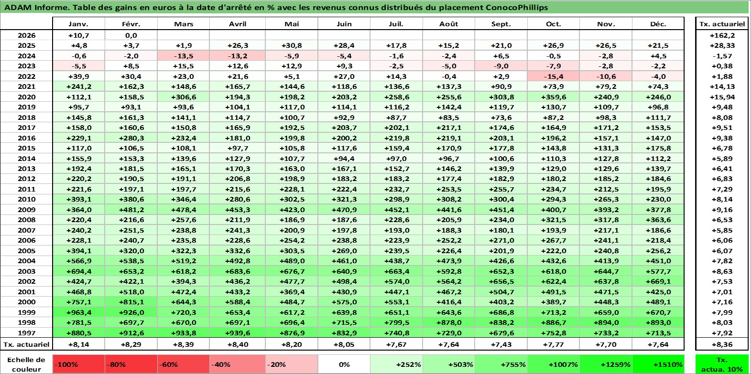Viewport: 751px width, 374px height.
Task: Select the +481,2 cell in February 2009
Action: 131,210
